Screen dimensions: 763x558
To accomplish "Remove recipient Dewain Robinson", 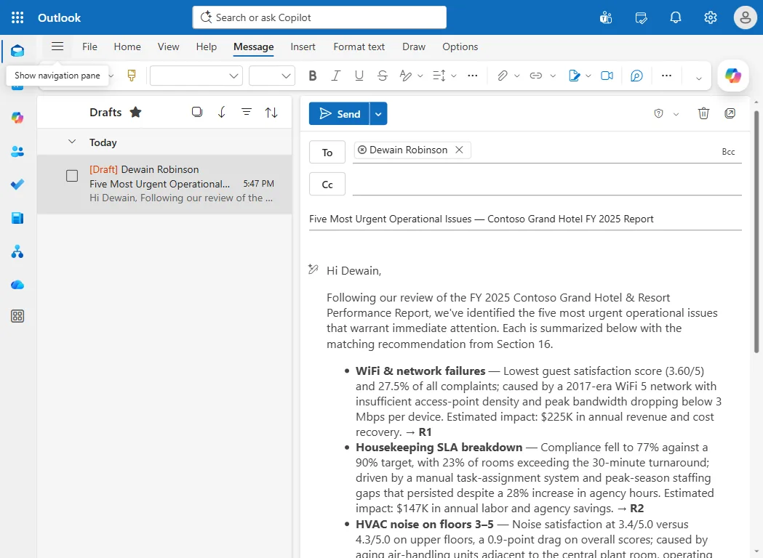I will pyautogui.click(x=459, y=150).
